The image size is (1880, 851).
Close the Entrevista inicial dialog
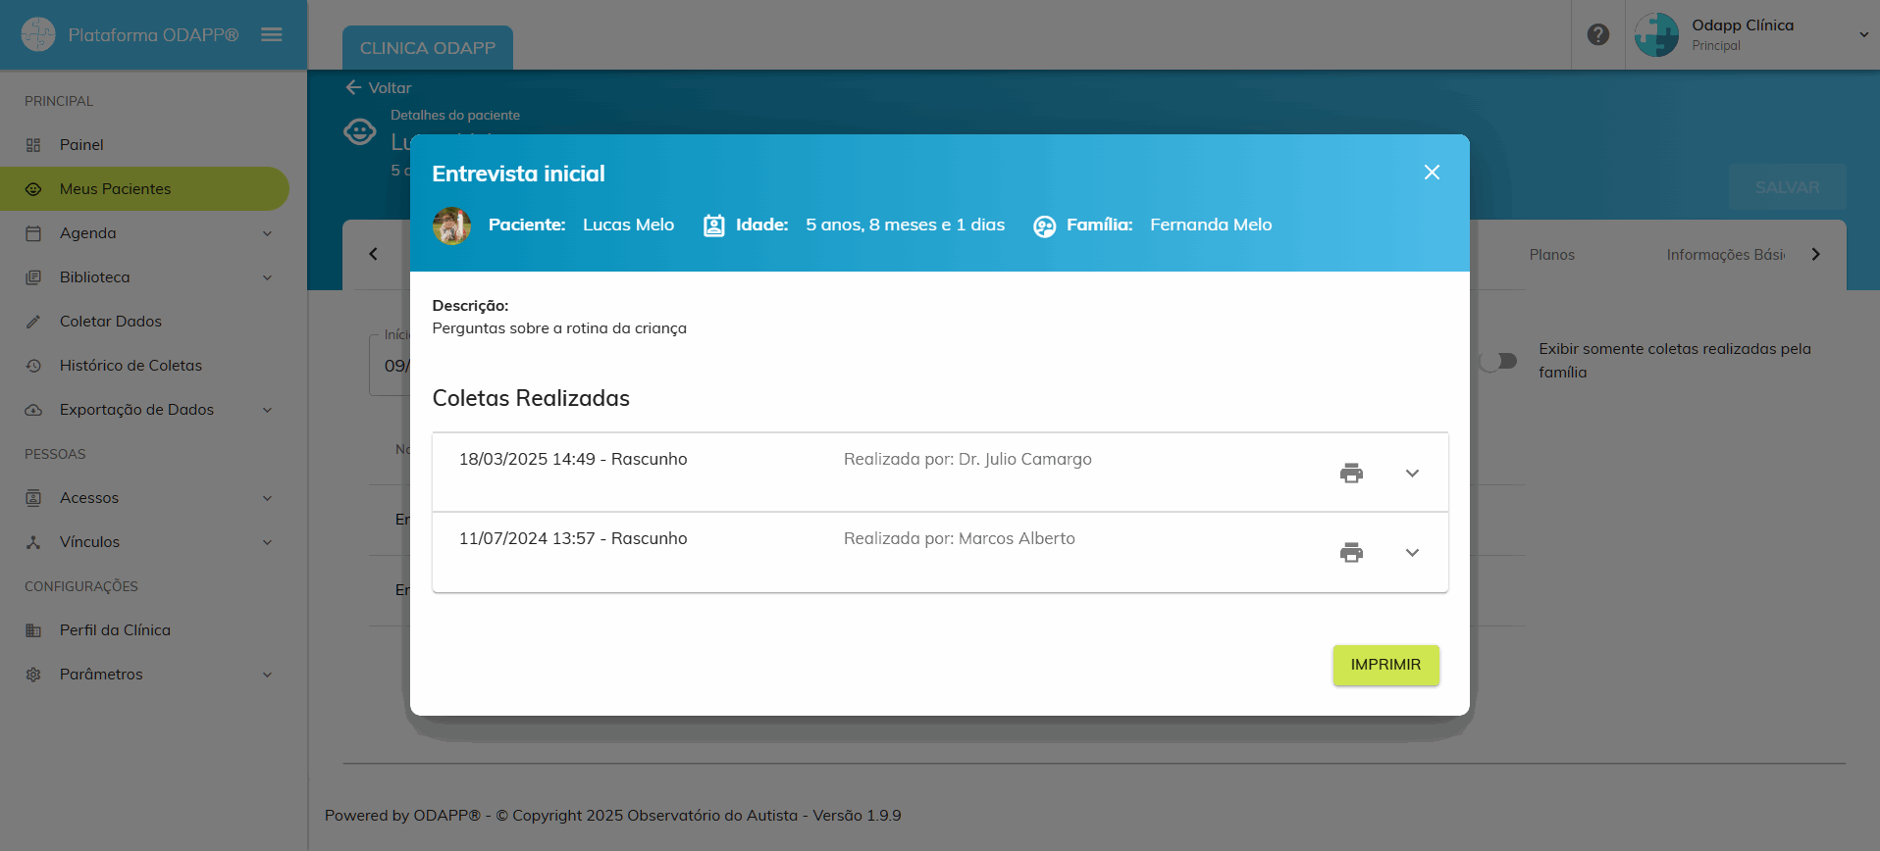pyautogui.click(x=1432, y=173)
